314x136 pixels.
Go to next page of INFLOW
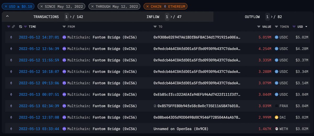pyautogui.click(x=172, y=17)
